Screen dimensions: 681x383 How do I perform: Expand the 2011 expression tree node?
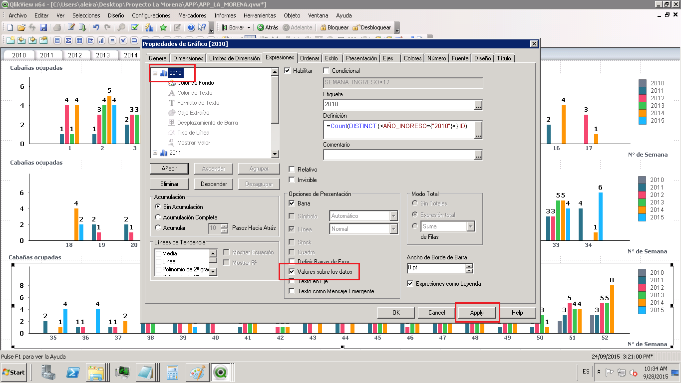pyautogui.click(x=155, y=153)
